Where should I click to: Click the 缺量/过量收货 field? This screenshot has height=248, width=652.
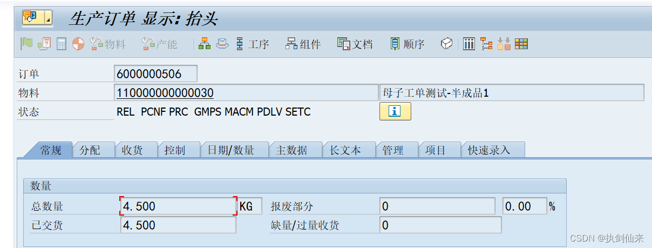click(440, 225)
